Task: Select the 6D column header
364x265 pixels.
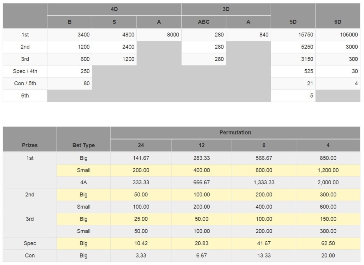Action: click(x=337, y=22)
